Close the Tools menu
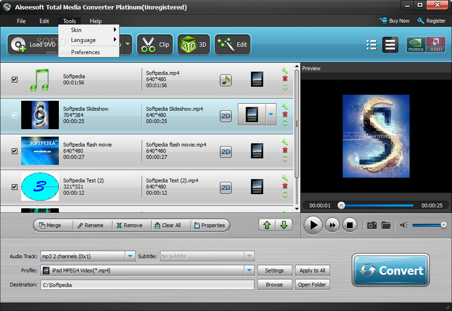The height and width of the screenshot is (311, 452). click(70, 21)
